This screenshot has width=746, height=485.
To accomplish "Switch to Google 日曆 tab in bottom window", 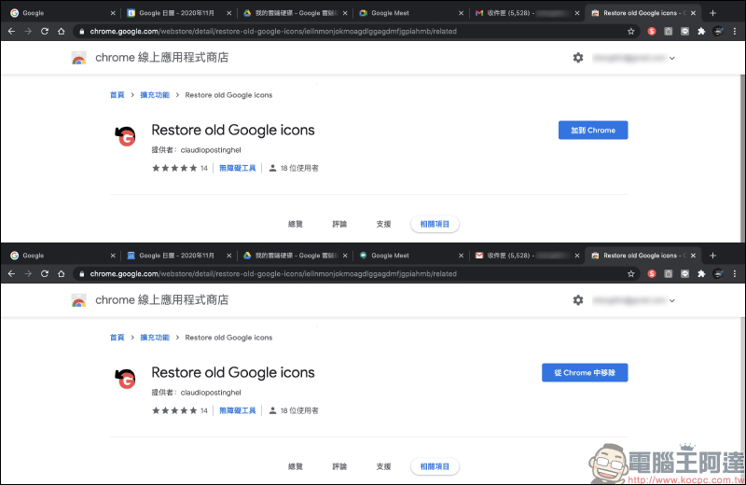I will (179, 256).
